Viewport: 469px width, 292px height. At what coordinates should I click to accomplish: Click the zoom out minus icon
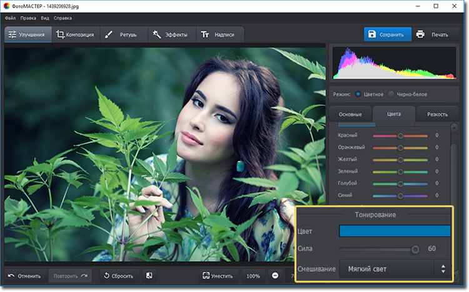coord(275,276)
